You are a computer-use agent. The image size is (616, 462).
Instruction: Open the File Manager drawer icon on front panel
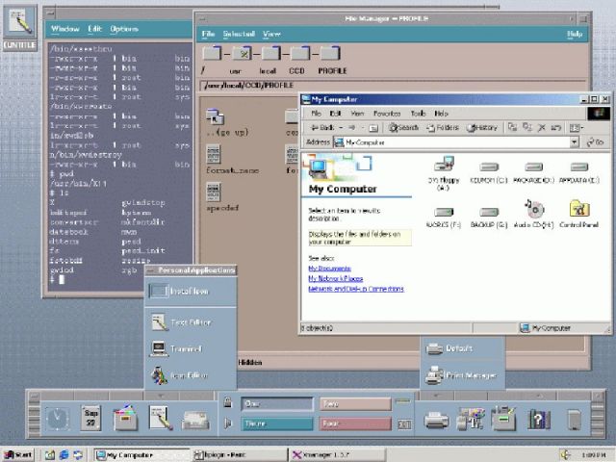pyautogui.click(x=125, y=418)
